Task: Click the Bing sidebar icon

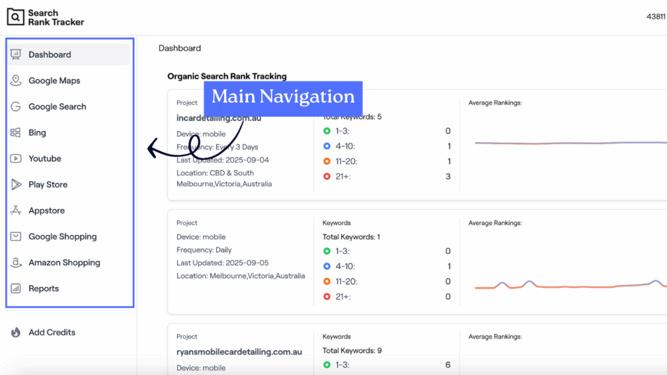Action: [x=16, y=132]
